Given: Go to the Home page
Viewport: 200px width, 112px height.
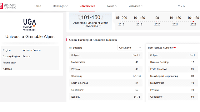Looking at the screenshot, I should 37,6.
